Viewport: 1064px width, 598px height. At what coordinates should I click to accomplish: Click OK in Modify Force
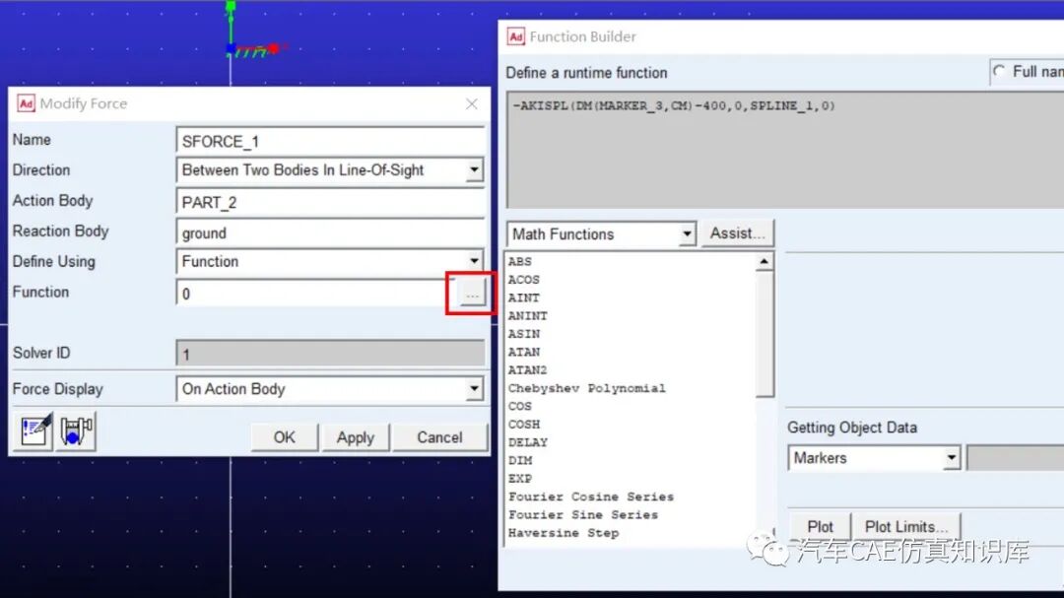pyautogui.click(x=285, y=437)
